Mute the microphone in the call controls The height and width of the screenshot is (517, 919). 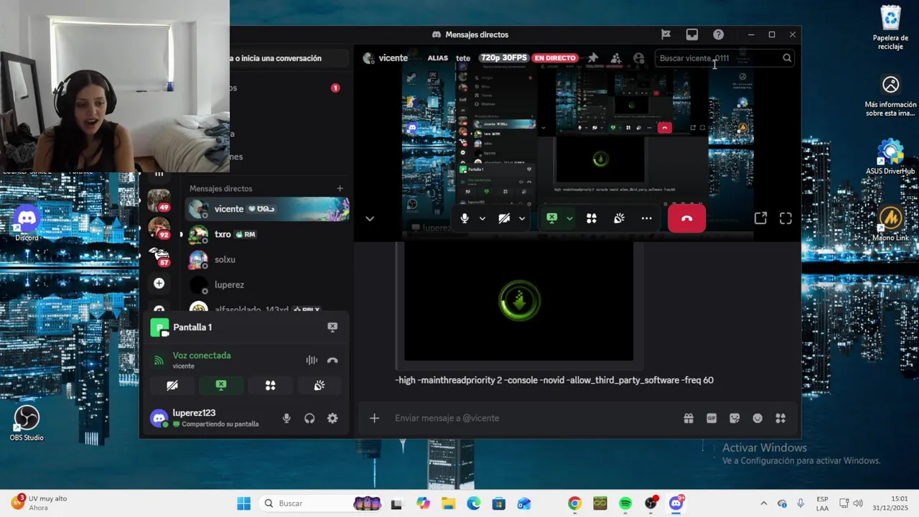465,218
